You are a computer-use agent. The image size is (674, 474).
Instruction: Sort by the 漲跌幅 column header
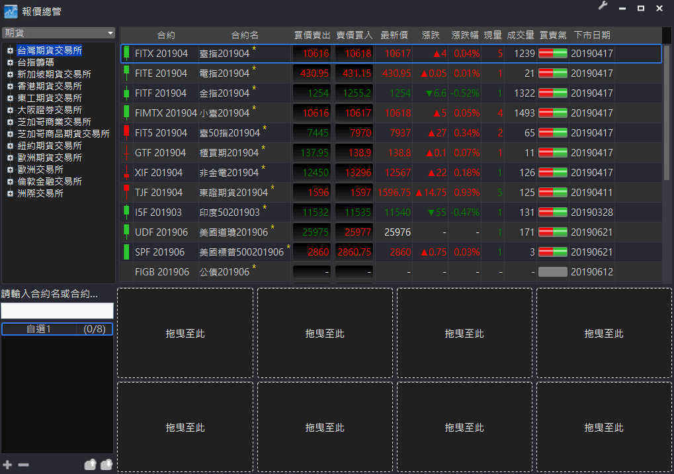pyautogui.click(x=465, y=35)
